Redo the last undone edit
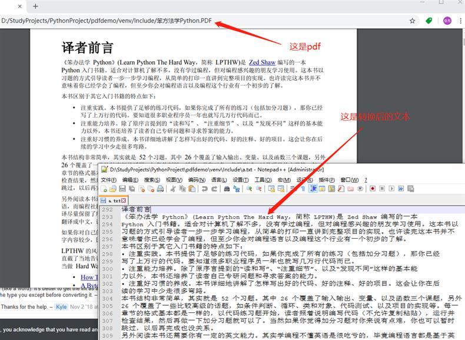Viewport: 465px width, 340px height. (215, 189)
